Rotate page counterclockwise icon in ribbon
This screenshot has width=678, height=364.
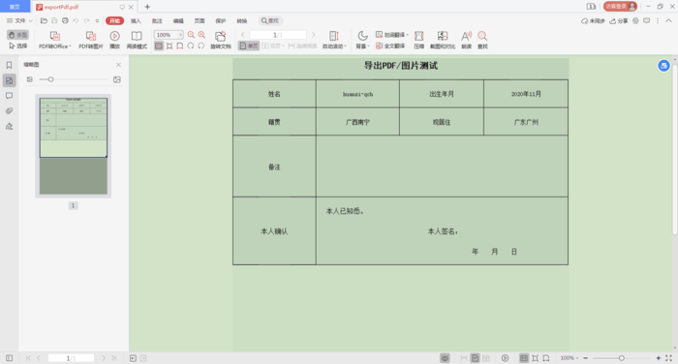coord(191,45)
